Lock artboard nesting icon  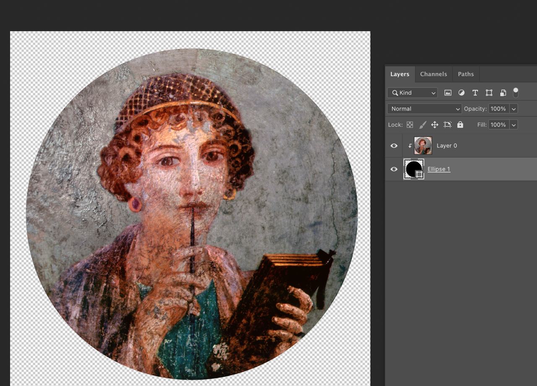[447, 124]
